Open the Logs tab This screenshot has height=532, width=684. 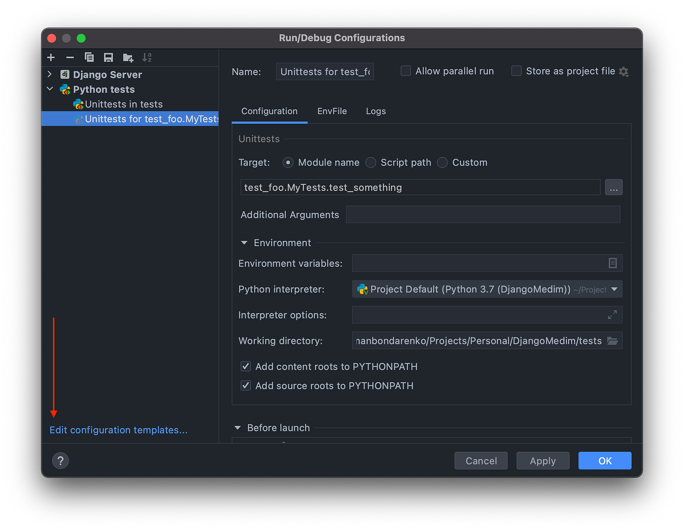click(375, 111)
